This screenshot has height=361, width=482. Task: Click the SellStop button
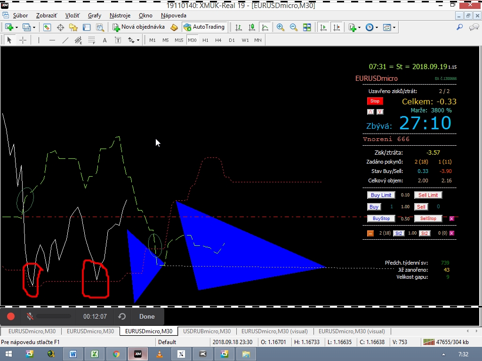428,219
